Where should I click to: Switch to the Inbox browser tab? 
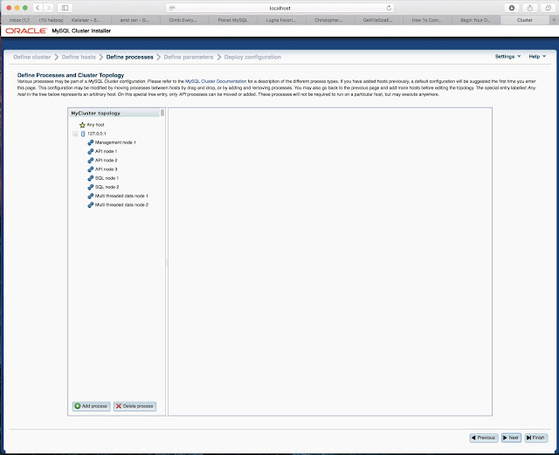(18, 20)
